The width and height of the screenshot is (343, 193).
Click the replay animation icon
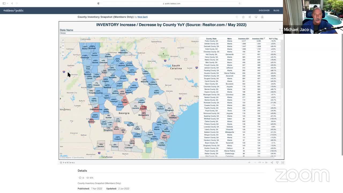tap(259, 162)
